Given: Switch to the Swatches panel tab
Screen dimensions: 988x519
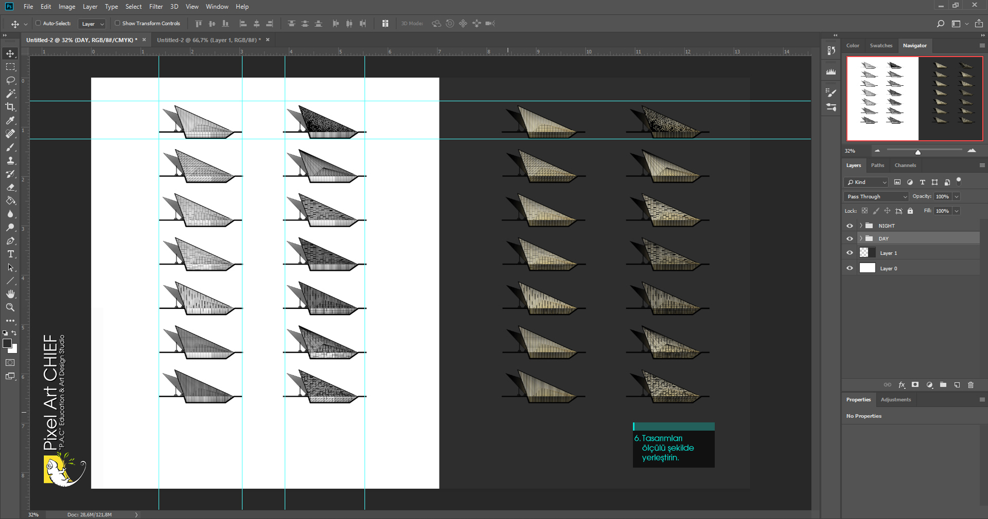Looking at the screenshot, I should click(x=881, y=46).
